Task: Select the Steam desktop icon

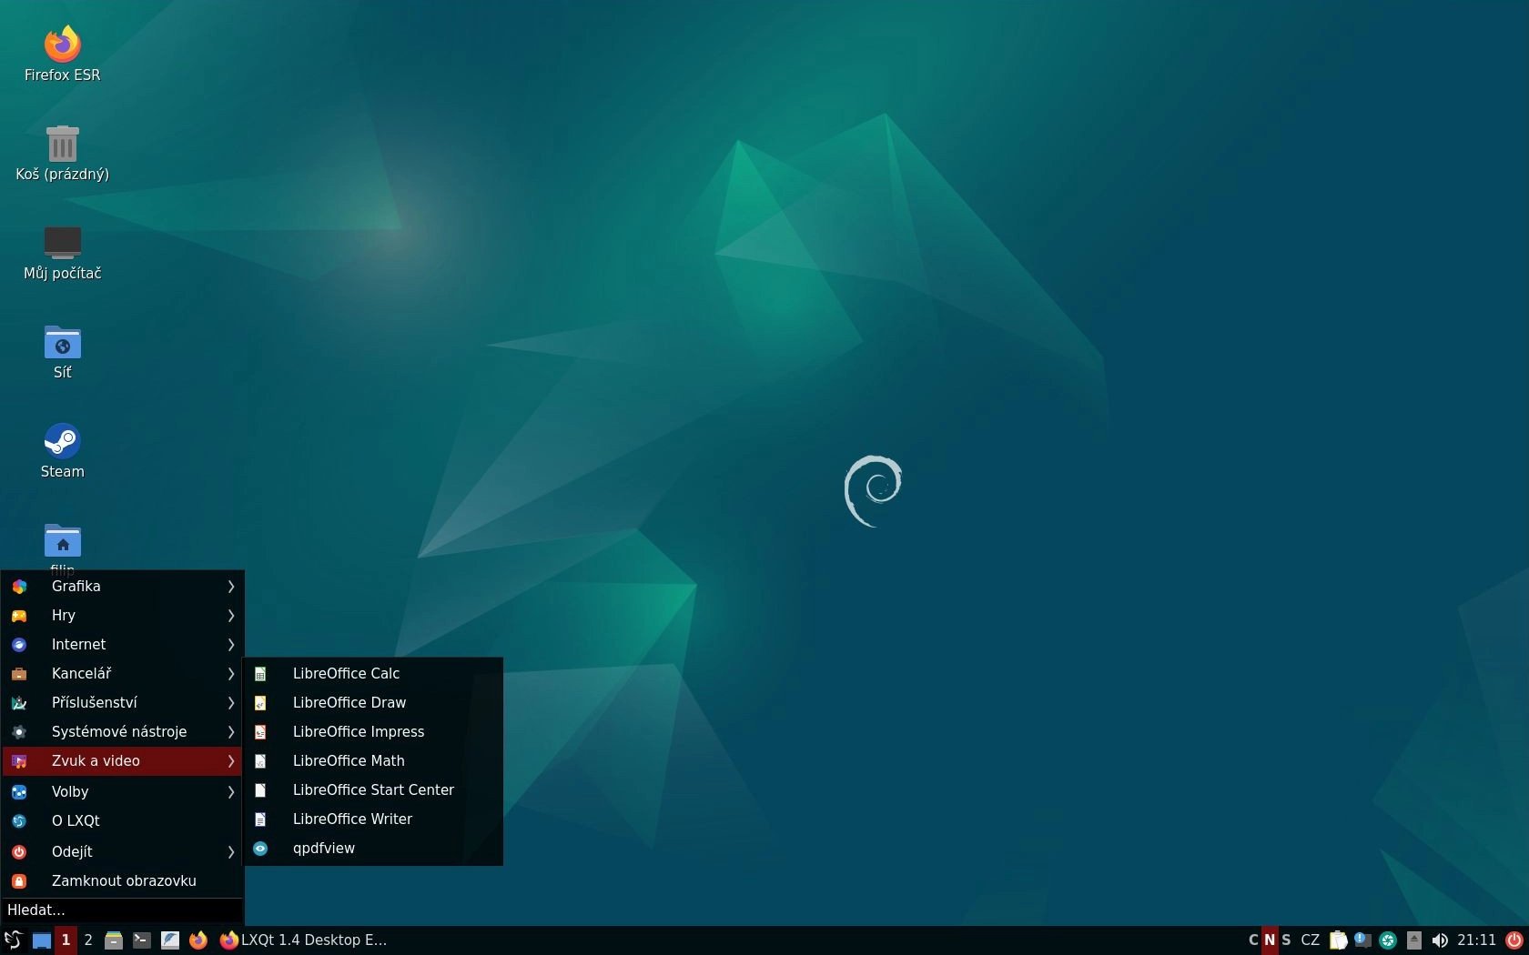Action: click(62, 450)
